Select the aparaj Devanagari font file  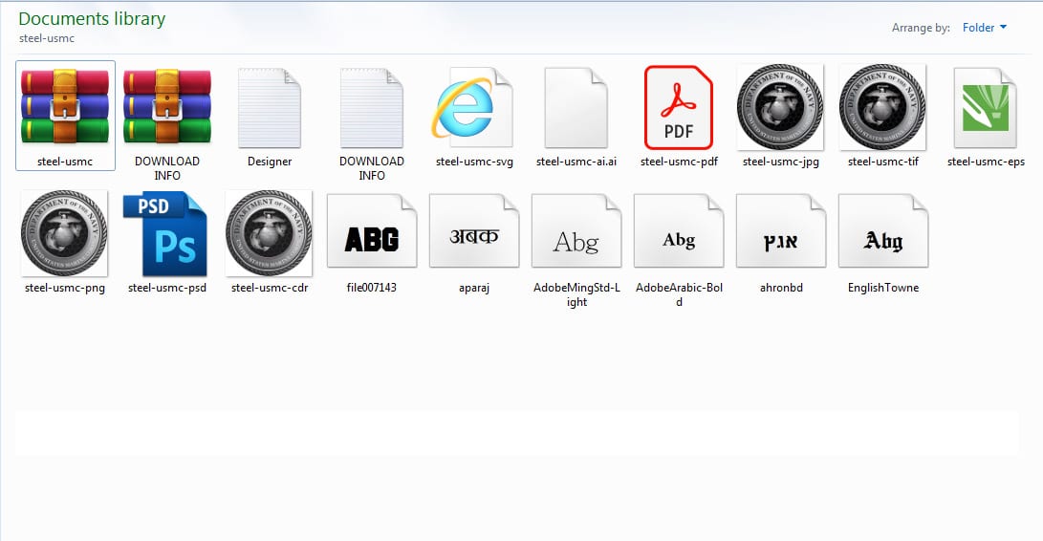[x=474, y=233]
